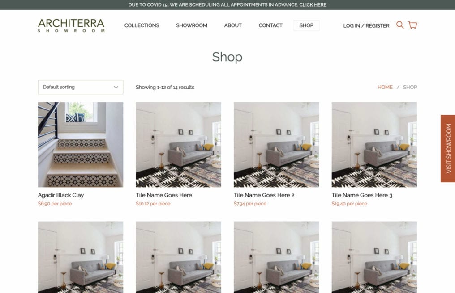
Task: Open the shopping cart icon
Action: point(412,25)
